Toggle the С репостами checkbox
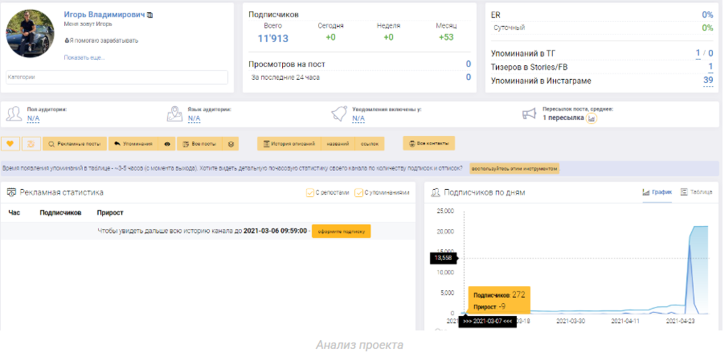 pyautogui.click(x=310, y=193)
